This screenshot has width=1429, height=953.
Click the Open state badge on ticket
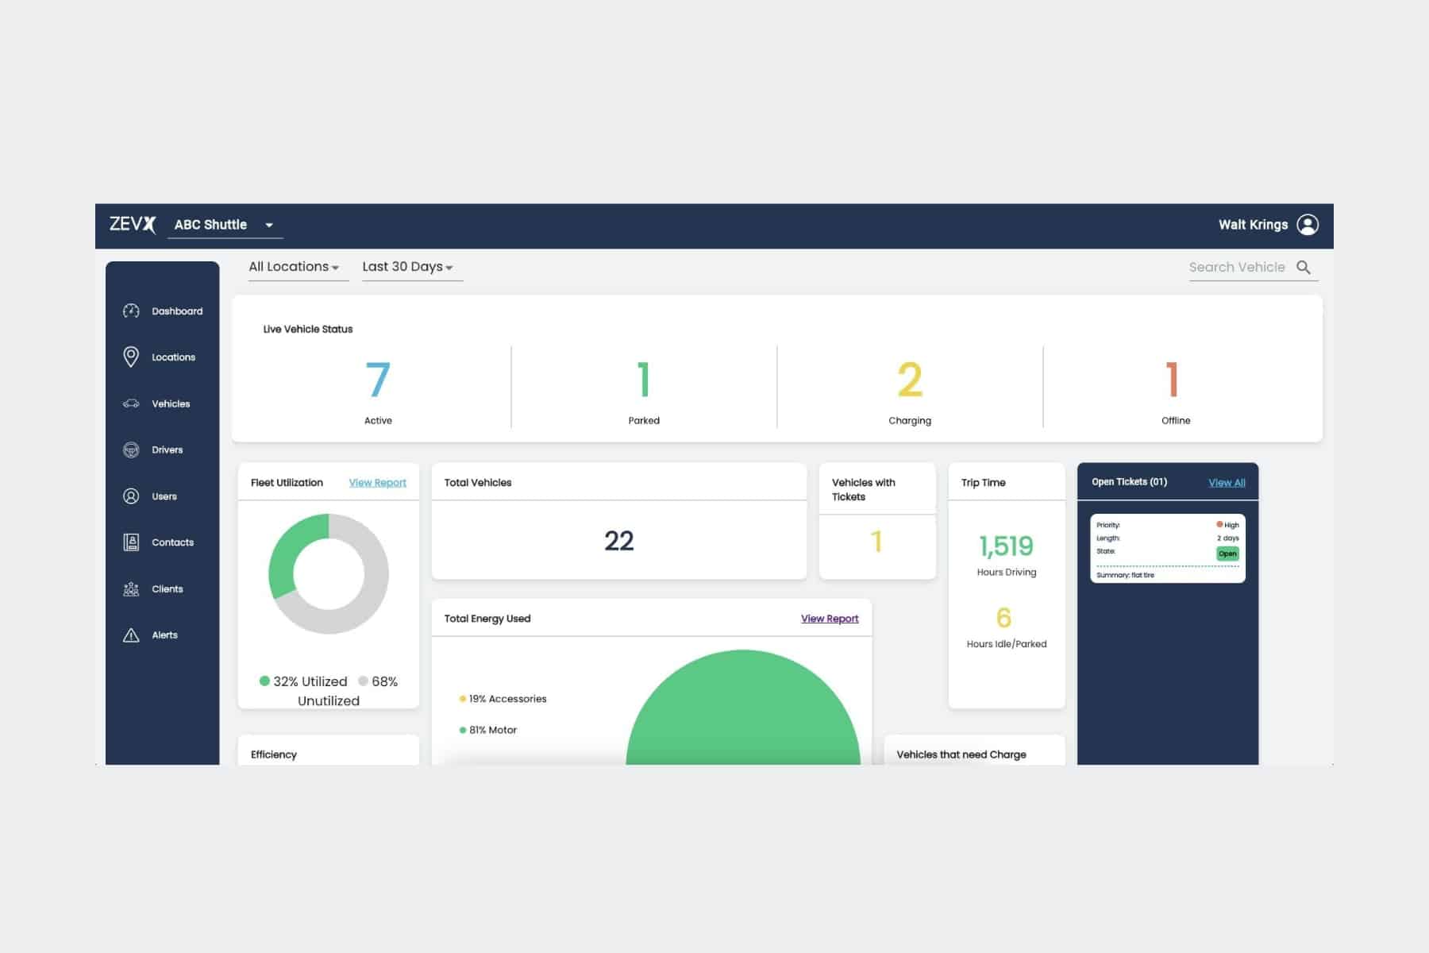pos(1227,554)
